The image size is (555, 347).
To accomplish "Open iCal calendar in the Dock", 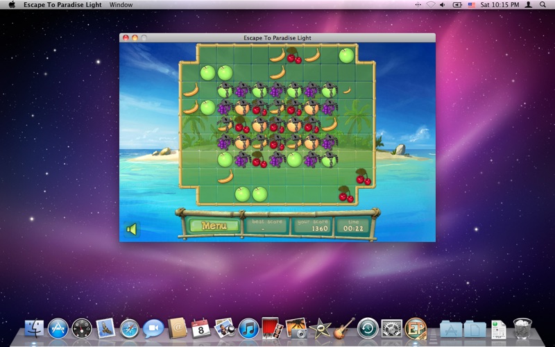I will tap(200, 328).
